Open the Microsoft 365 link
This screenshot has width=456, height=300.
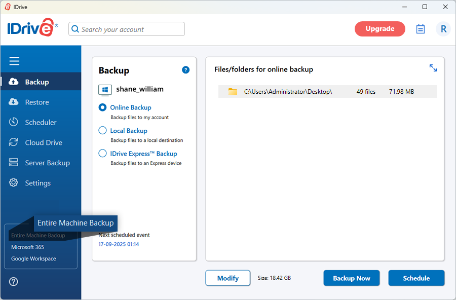28,247
